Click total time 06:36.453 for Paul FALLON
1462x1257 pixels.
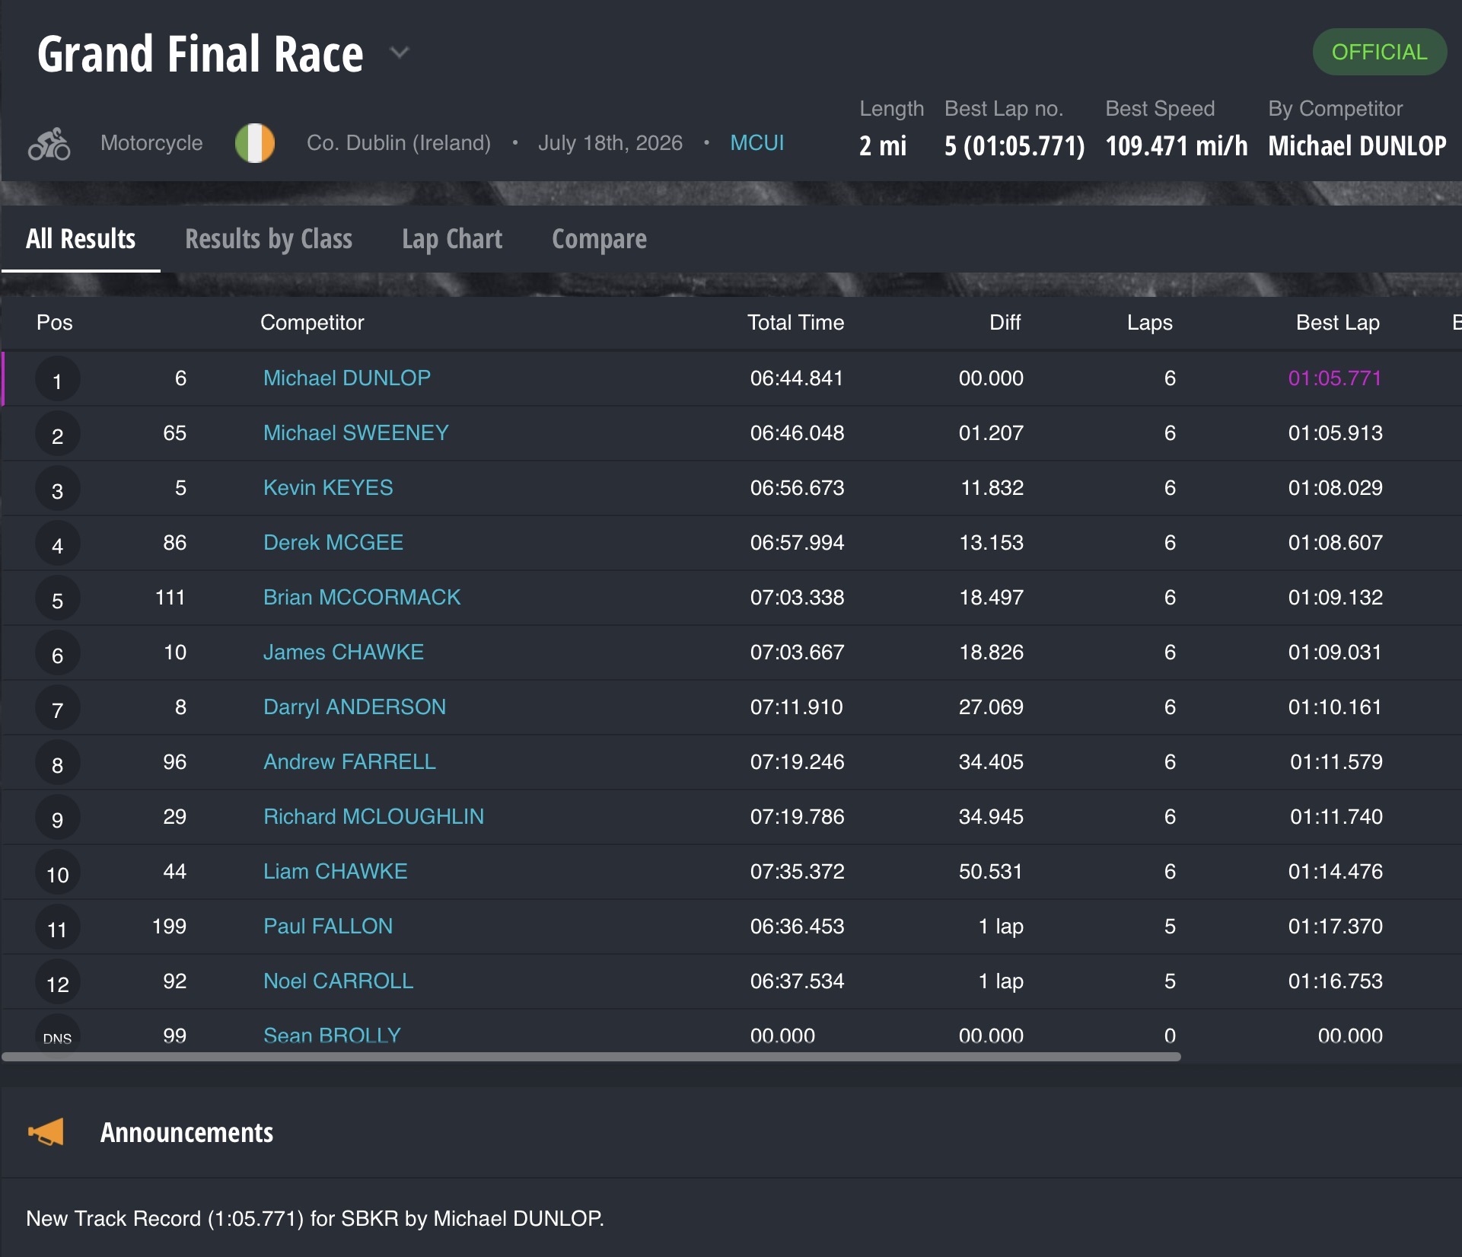[797, 926]
